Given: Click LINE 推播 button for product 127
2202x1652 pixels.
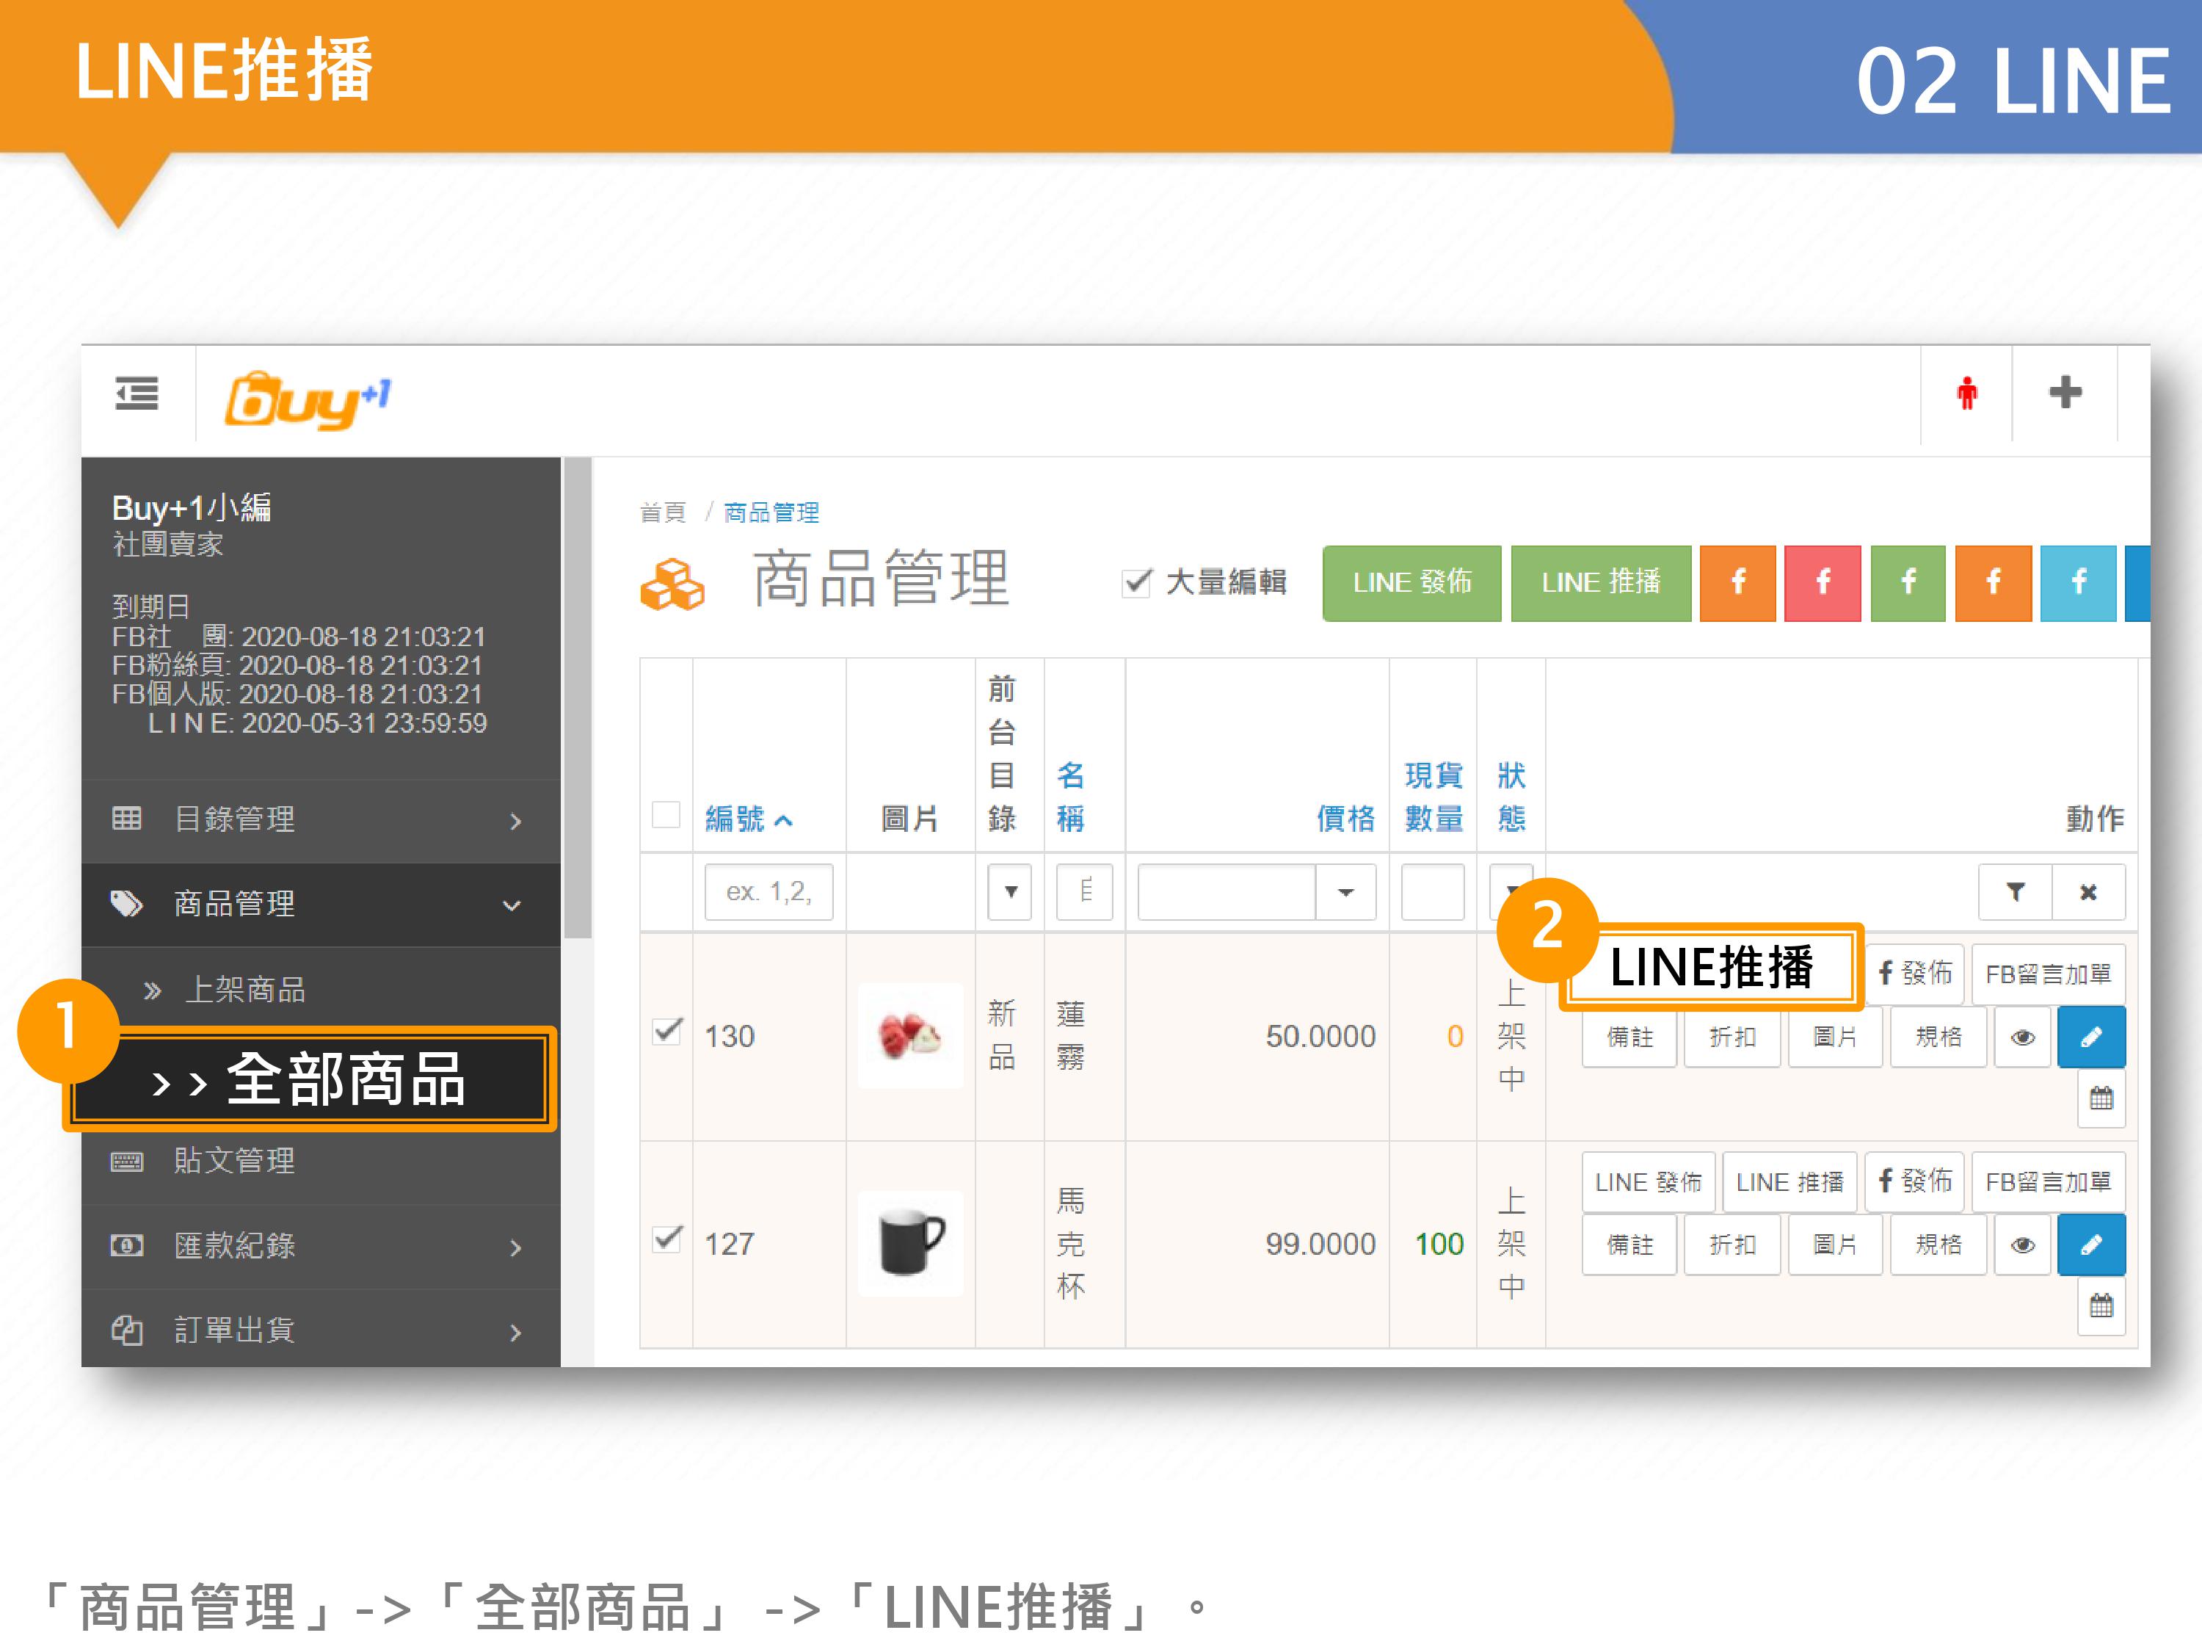Looking at the screenshot, I should tap(1789, 1182).
